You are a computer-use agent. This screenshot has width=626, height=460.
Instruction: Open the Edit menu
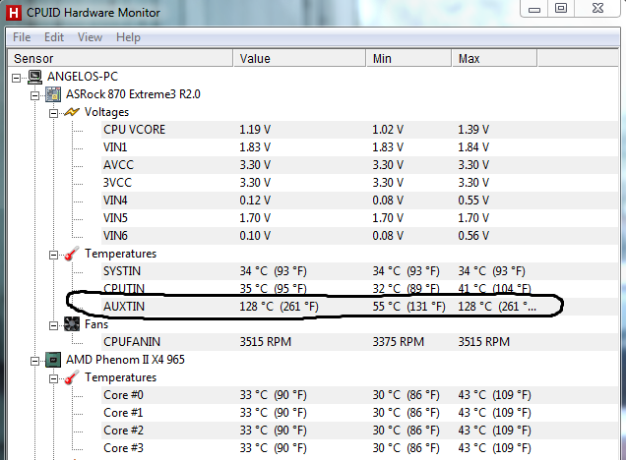point(54,37)
